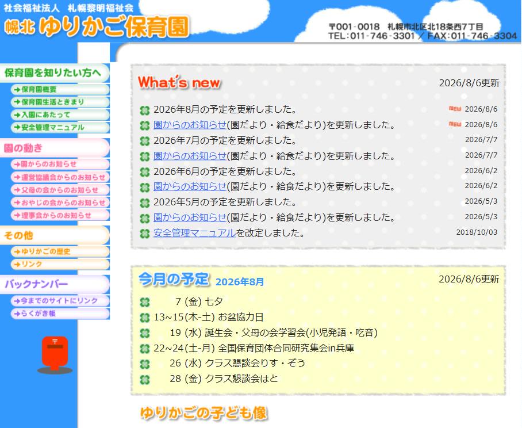Click 園からのお知らせ link dated 2026/6/2
The image size is (522, 428).
[190, 186]
